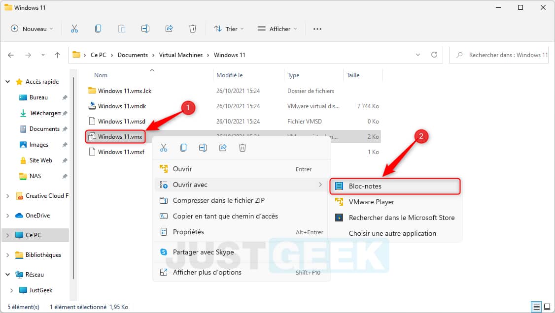The image size is (555, 313).
Task: Open the toolbar's three-dots more options
Action: click(317, 29)
